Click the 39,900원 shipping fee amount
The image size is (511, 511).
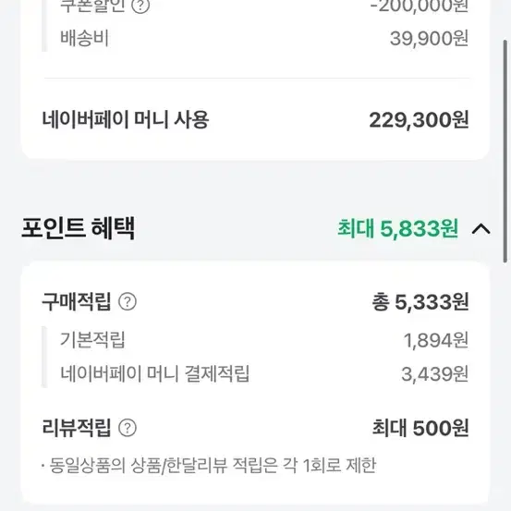click(x=429, y=39)
